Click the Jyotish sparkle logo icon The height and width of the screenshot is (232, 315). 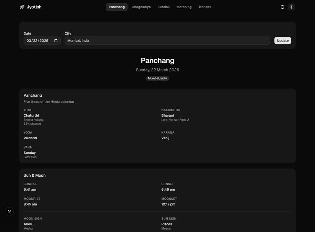click(x=22, y=7)
